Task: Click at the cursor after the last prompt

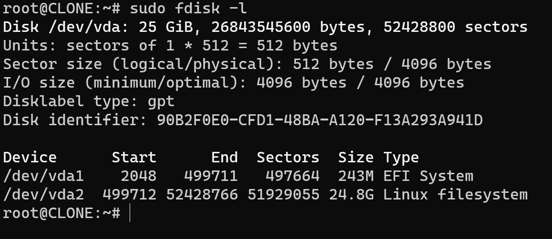Action: pos(130,213)
